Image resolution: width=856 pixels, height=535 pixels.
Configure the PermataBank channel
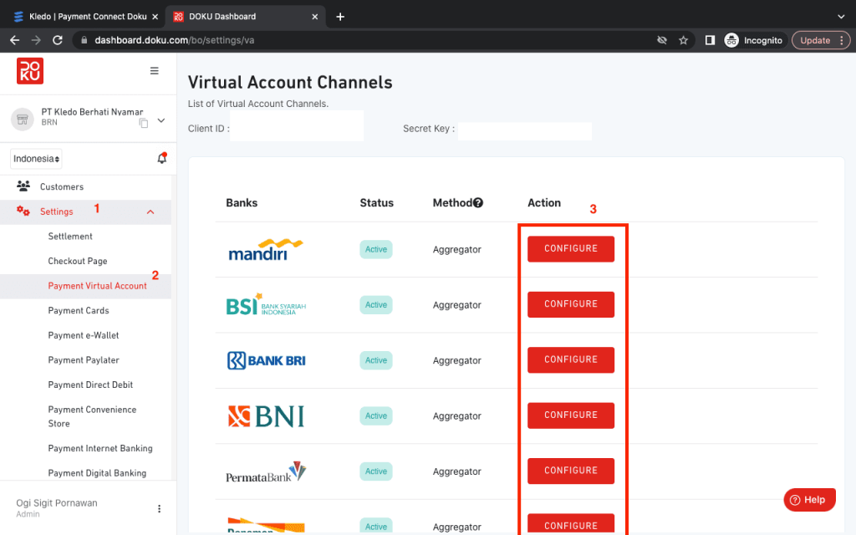point(571,471)
